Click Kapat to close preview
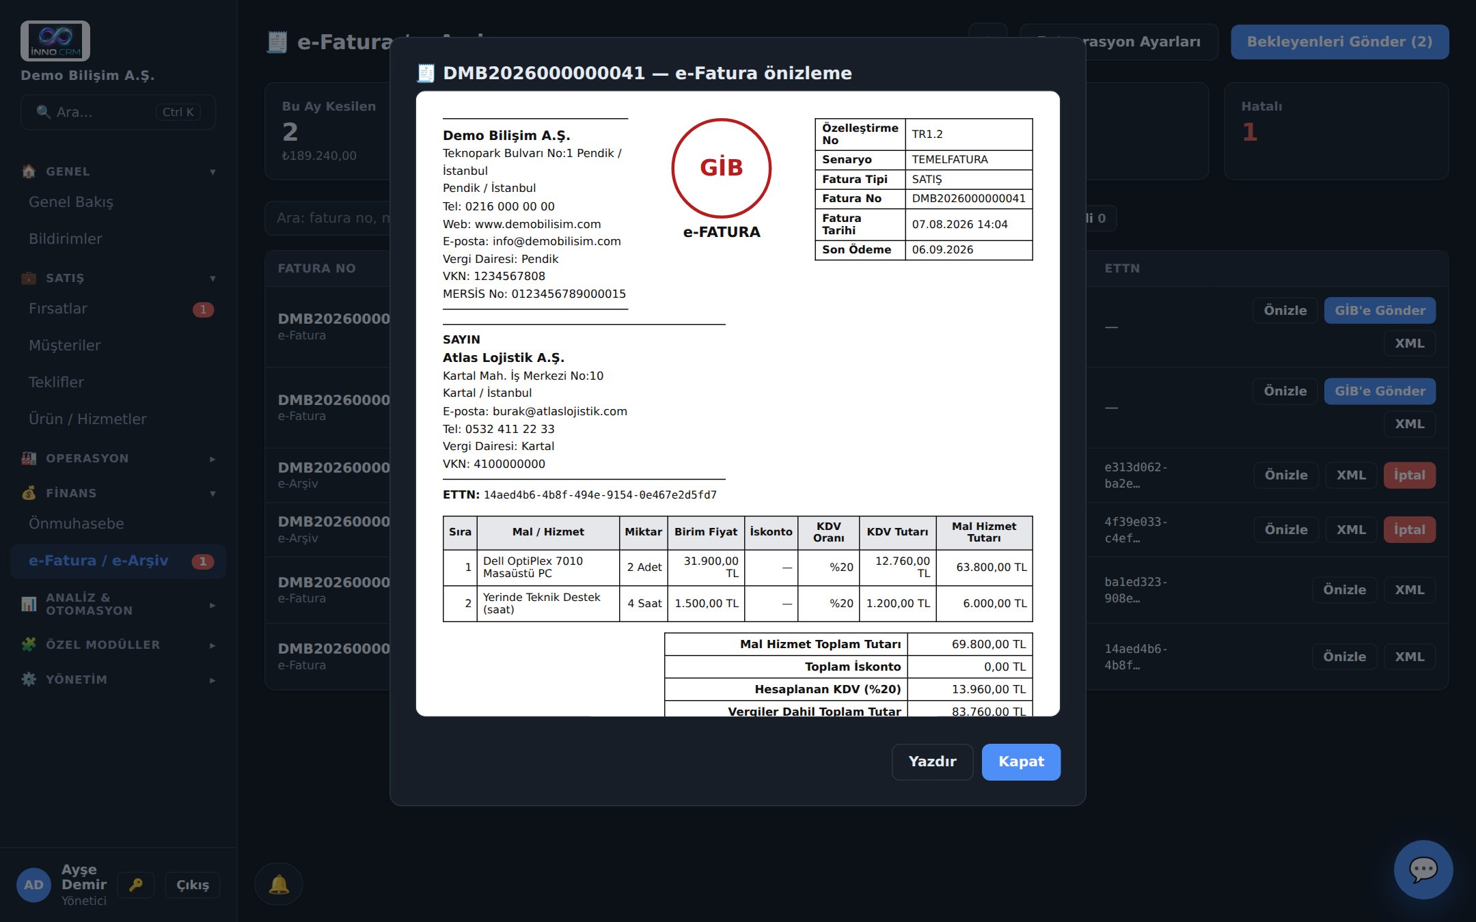 click(1021, 762)
